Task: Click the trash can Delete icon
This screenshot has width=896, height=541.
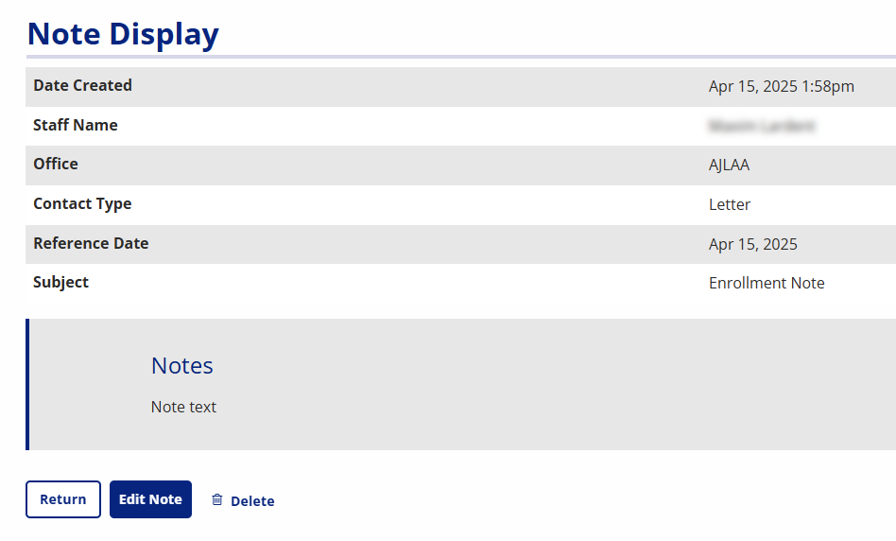Action: pos(217,499)
